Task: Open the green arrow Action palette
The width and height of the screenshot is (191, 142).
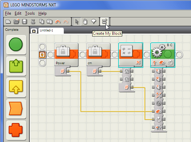Action: click(16, 66)
